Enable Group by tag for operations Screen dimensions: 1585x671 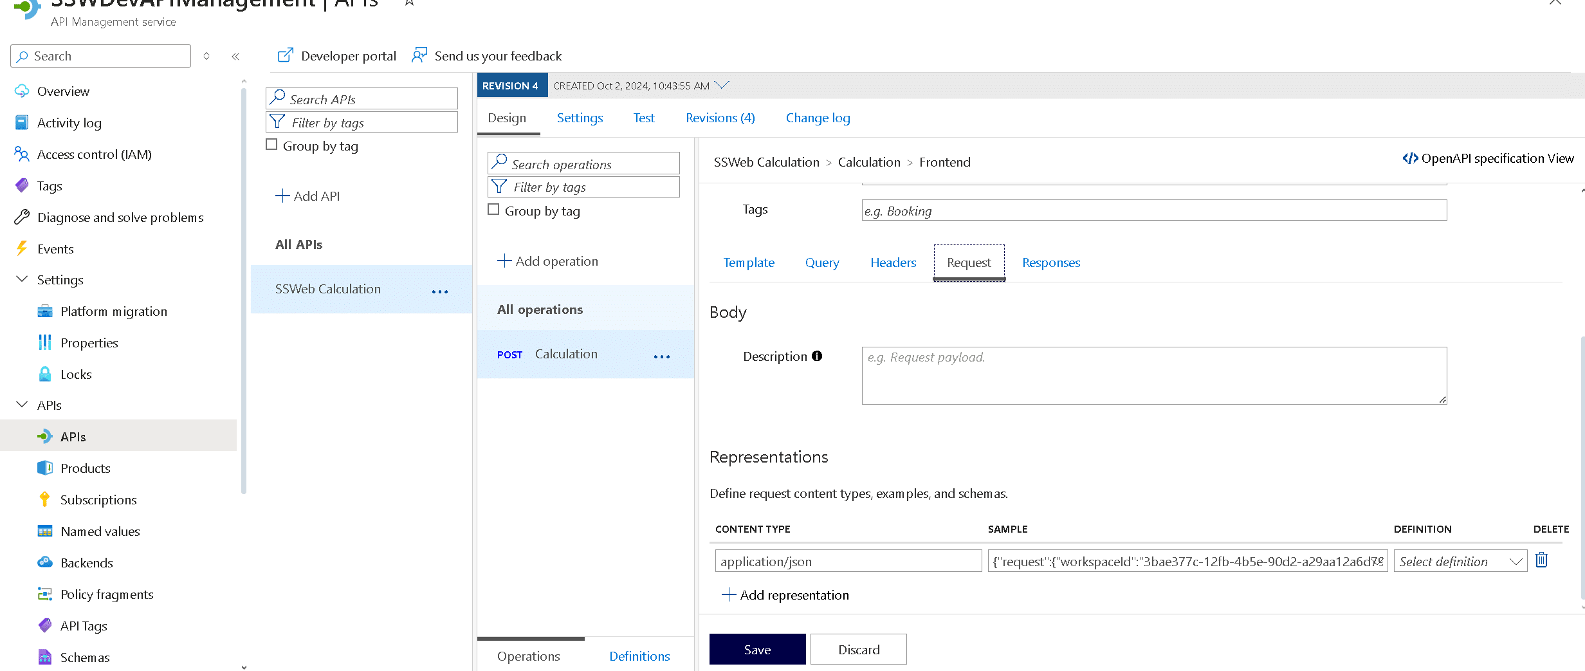coord(493,209)
